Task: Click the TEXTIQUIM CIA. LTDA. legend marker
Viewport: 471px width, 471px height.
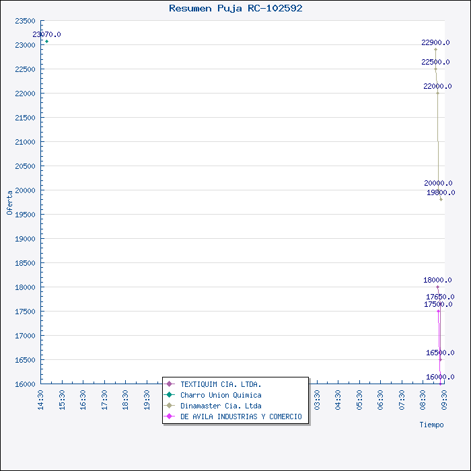Action: click(x=170, y=384)
